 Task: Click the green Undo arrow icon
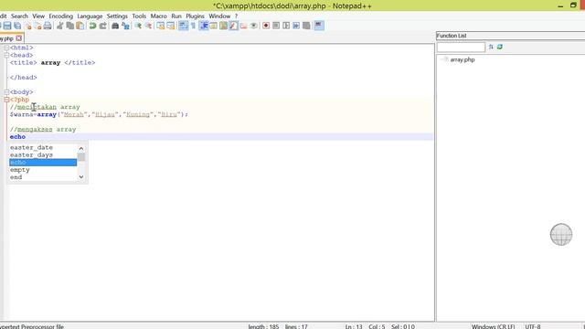(92, 26)
